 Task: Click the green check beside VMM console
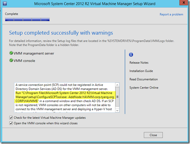point(11,60)
